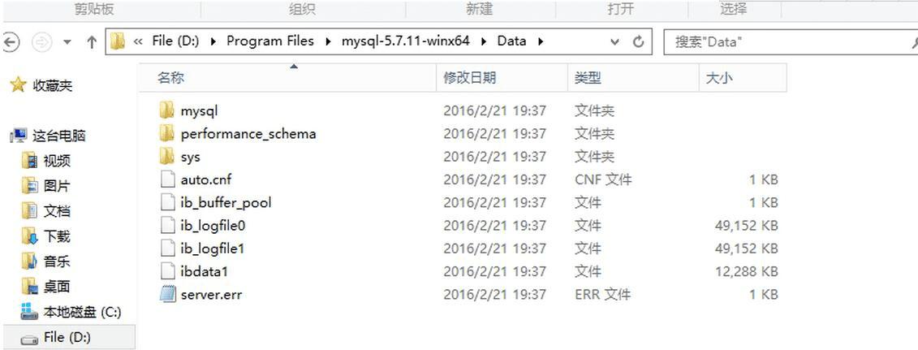Select the mysql folder icon

(x=167, y=110)
